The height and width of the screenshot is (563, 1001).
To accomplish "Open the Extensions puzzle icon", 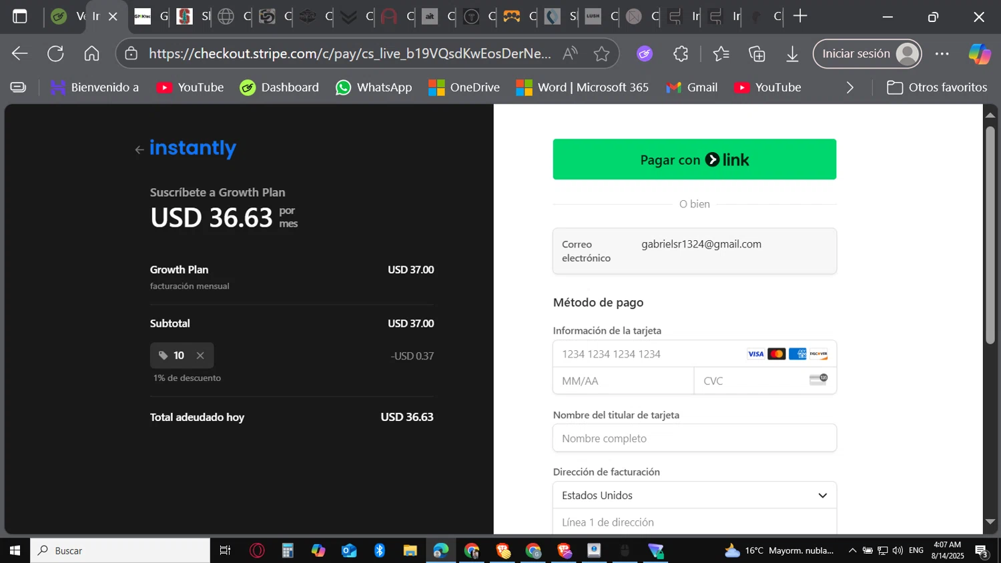I will coord(681,54).
